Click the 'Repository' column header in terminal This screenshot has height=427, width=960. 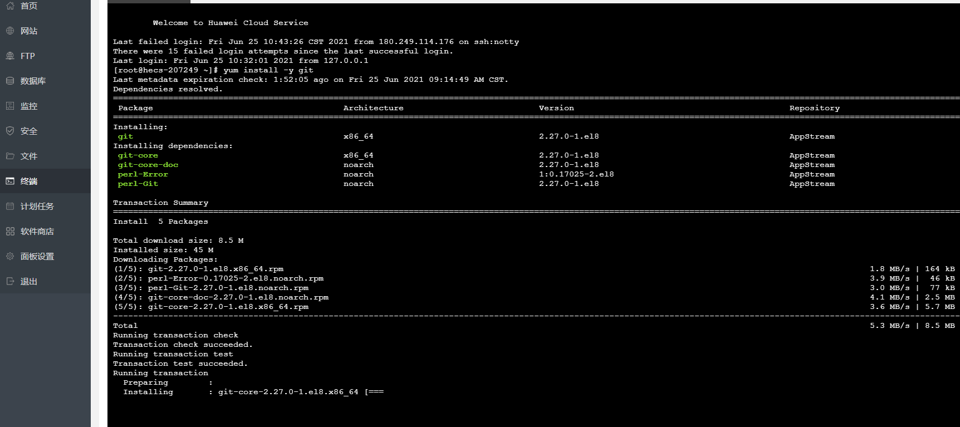tap(814, 108)
